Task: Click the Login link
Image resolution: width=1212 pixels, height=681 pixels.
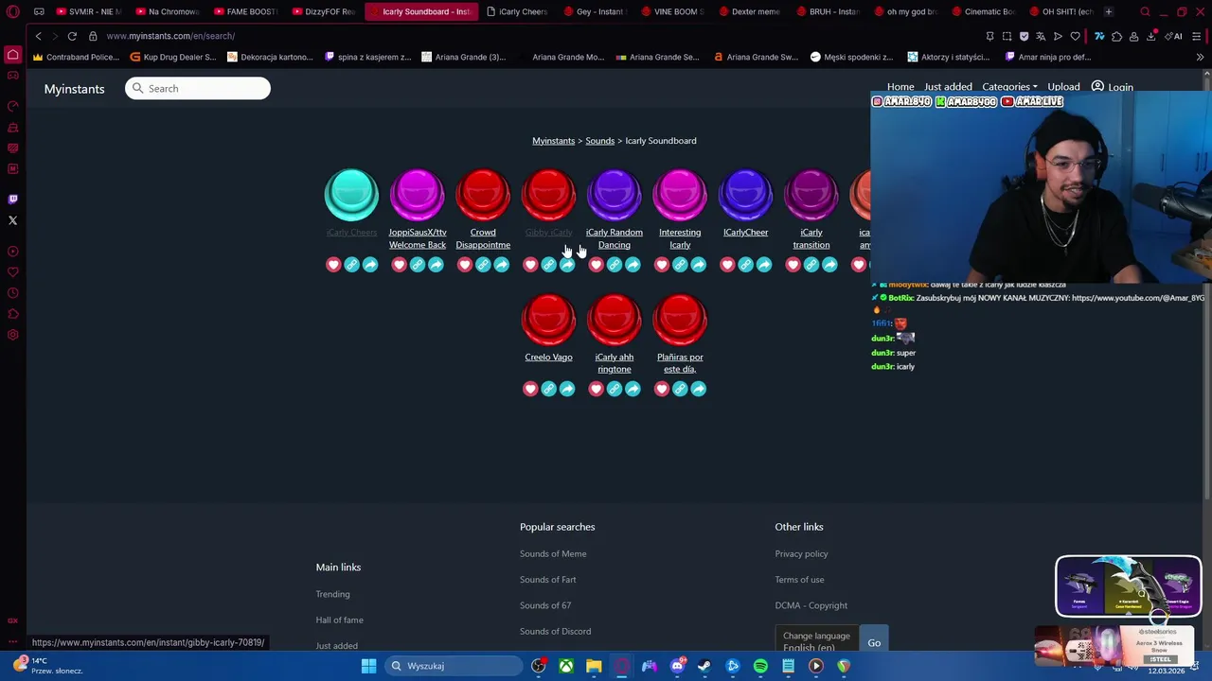Action: (1112, 87)
